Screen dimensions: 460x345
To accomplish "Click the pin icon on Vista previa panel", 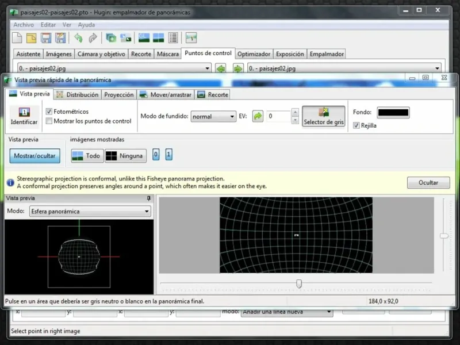I will coord(149,198).
